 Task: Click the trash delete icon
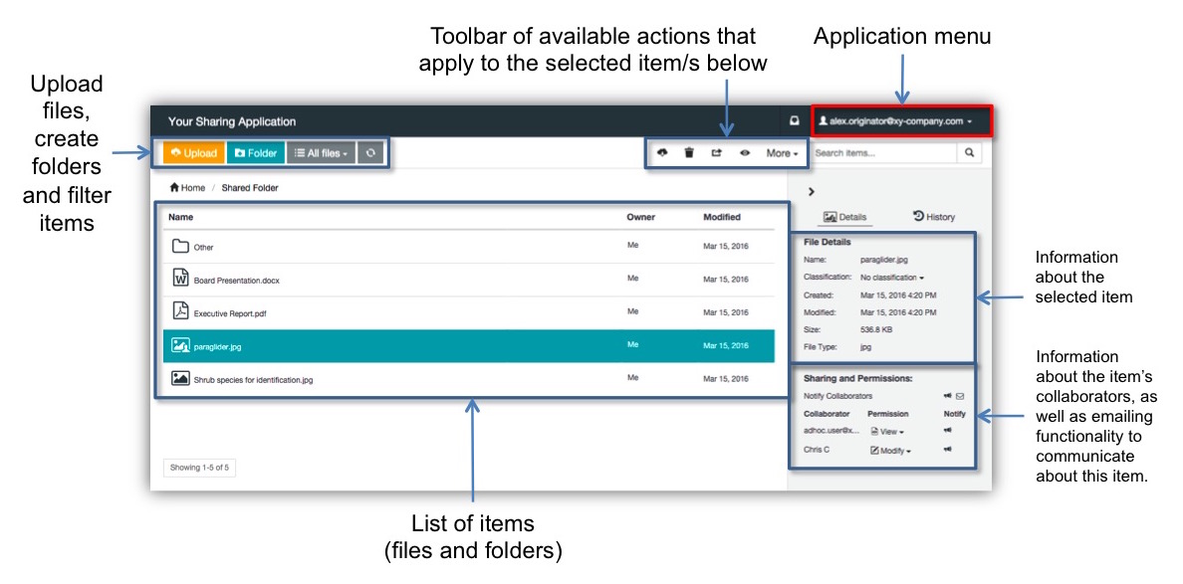pos(689,153)
